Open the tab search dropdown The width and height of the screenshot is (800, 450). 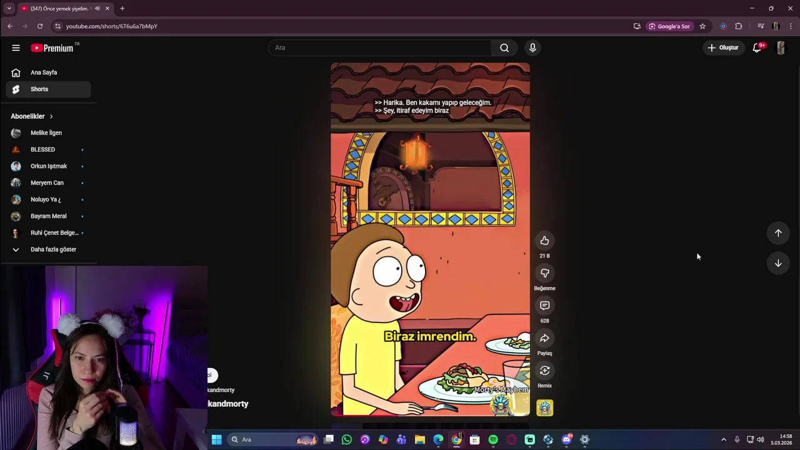9,9
